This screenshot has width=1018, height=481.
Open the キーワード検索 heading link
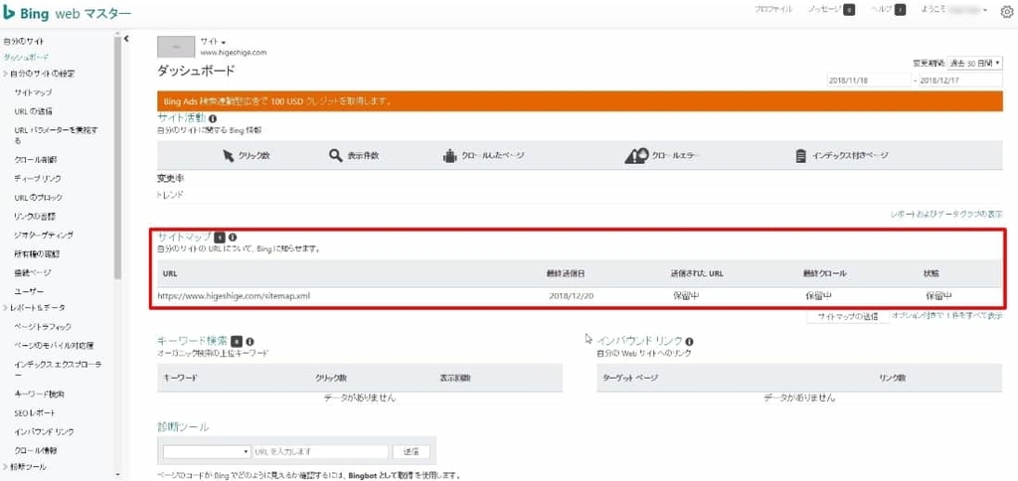[x=193, y=341]
